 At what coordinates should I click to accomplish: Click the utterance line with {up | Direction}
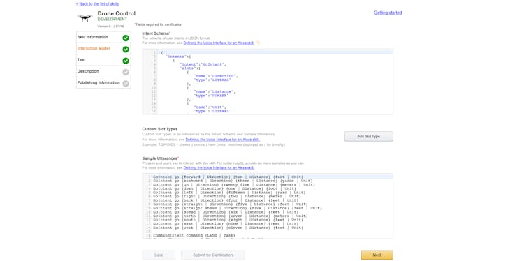(x=234, y=185)
